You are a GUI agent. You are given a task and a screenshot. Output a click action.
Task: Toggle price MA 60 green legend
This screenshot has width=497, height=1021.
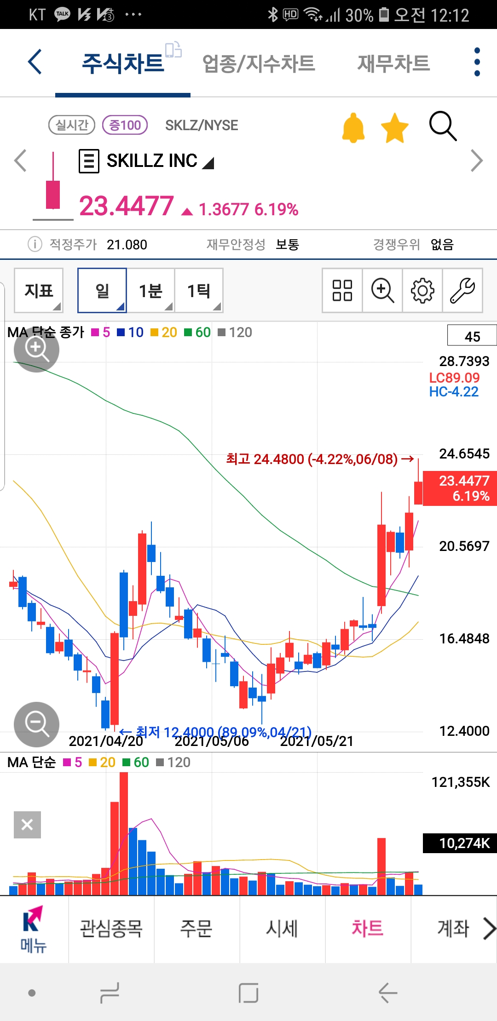[x=197, y=332]
